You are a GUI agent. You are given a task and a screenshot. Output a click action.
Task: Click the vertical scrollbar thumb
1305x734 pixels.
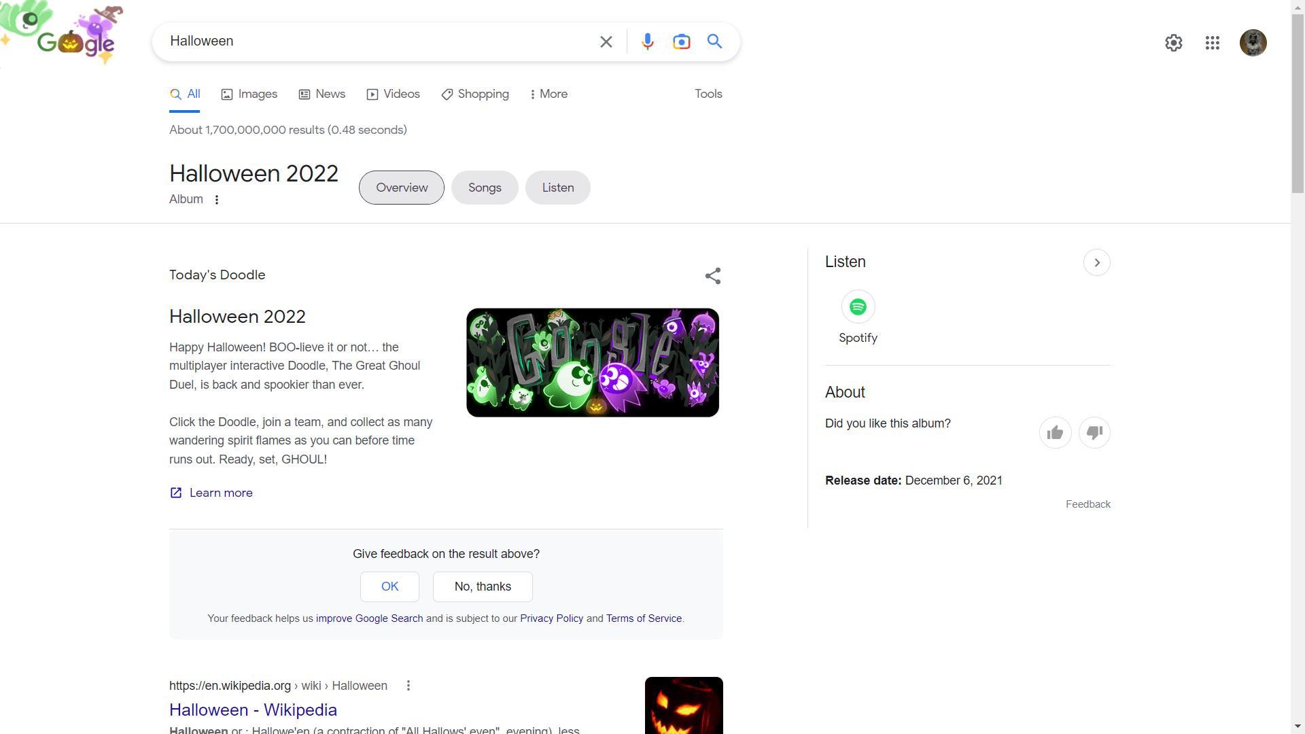pyautogui.click(x=1298, y=104)
